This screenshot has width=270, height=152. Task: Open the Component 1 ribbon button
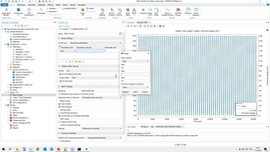[18, 12]
